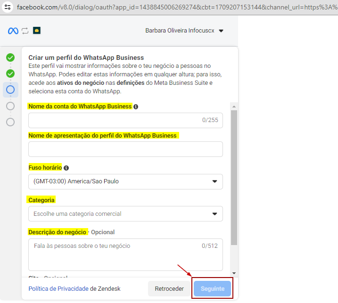Select the current active blue step circle

click(10, 90)
